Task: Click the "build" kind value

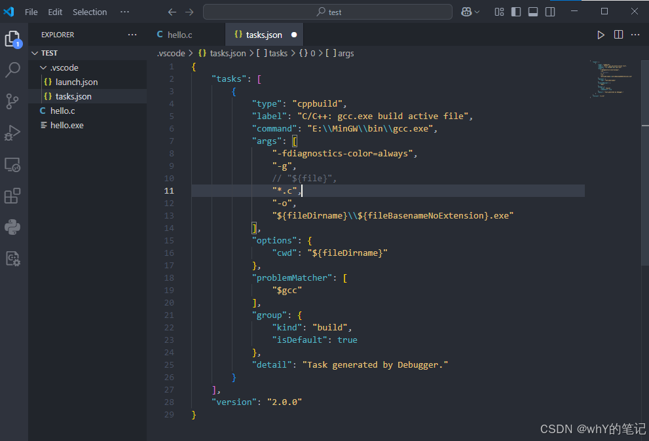Action: 329,328
